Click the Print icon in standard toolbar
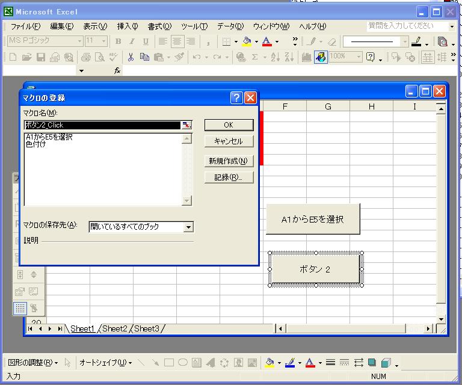Screen dimensions: 462x385 coord(86,57)
